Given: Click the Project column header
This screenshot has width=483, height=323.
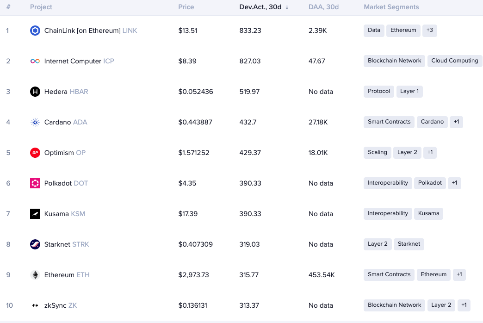Looking at the screenshot, I should pos(41,7).
